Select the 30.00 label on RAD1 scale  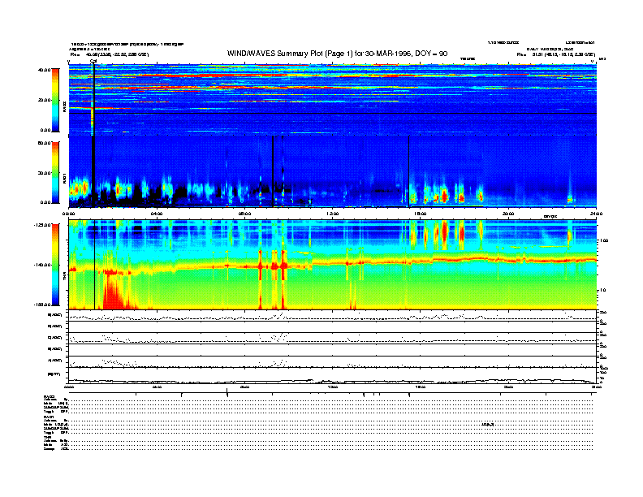(44, 173)
